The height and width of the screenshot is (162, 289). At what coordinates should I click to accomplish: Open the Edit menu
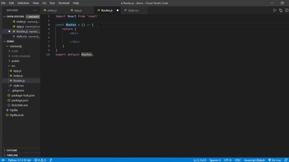tap(11, 3)
